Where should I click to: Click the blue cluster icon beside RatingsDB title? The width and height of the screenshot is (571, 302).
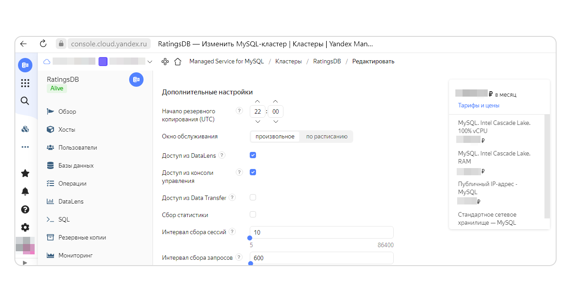point(136,80)
